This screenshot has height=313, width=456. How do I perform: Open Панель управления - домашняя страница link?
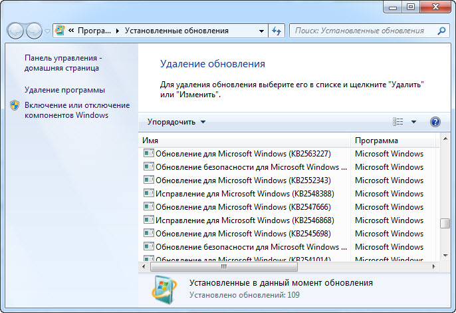[x=62, y=63]
